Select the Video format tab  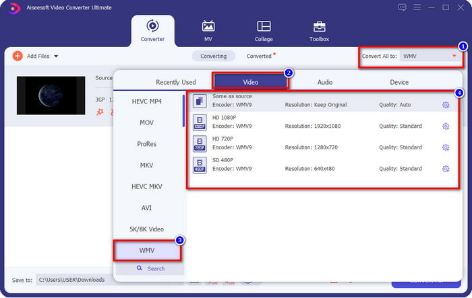[x=250, y=81]
